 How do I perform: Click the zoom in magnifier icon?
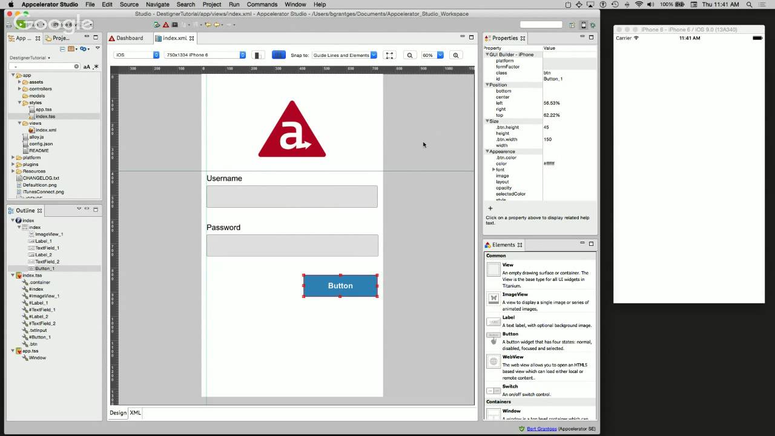[x=456, y=55]
